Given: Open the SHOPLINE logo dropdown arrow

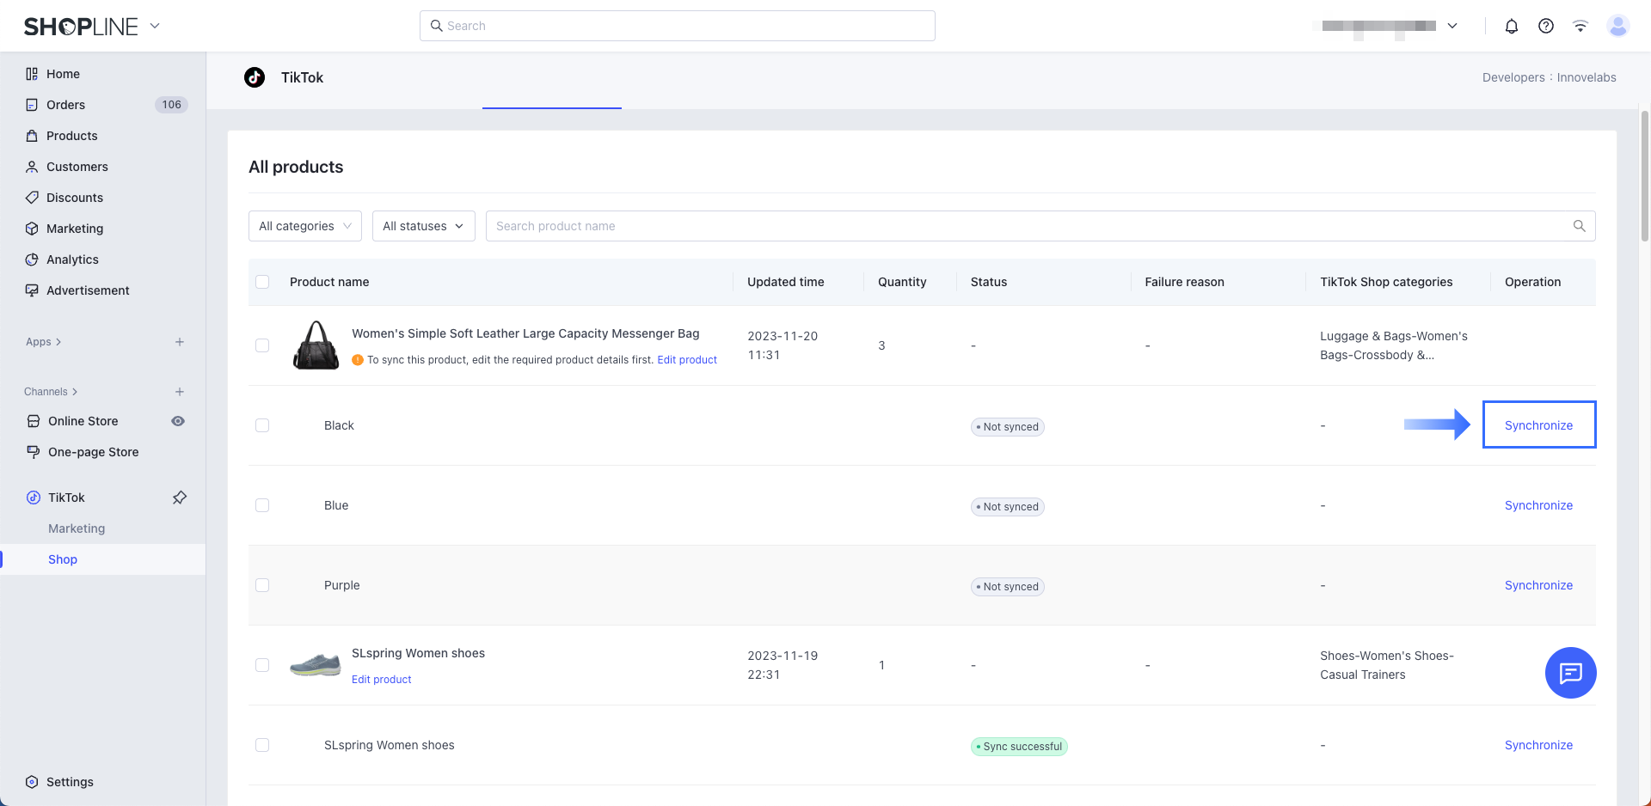Looking at the screenshot, I should click(155, 26).
